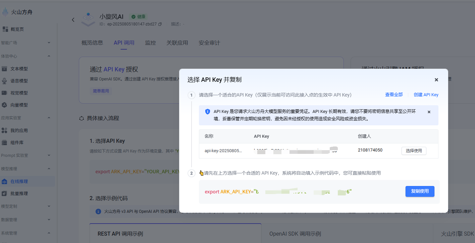475x243 pixels.
Task: Switch to the 关联应用 tab
Action: click(177, 43)
